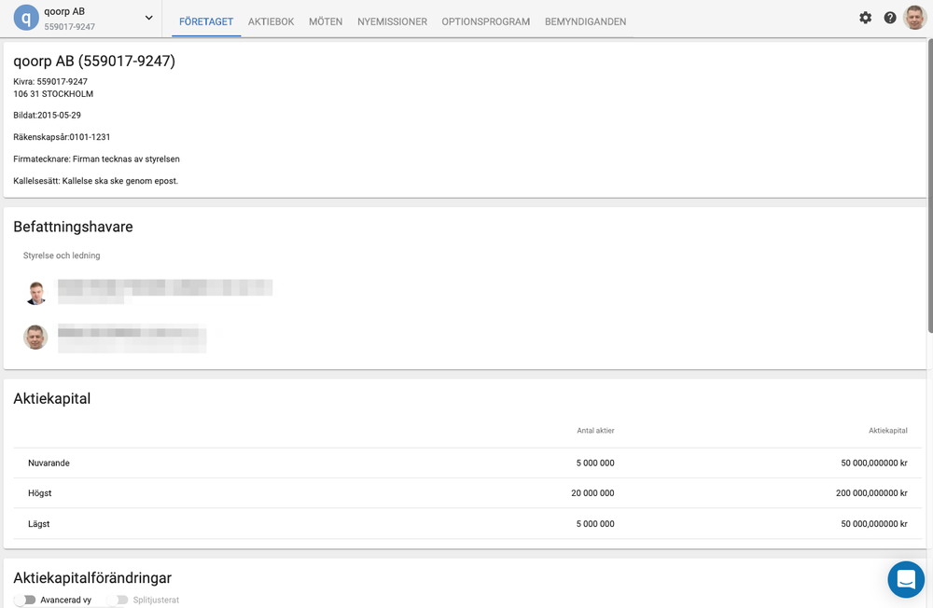The height and width of the screenshot is (608, 933).
Task: Open help question mark icon
Action: (889, 18)
